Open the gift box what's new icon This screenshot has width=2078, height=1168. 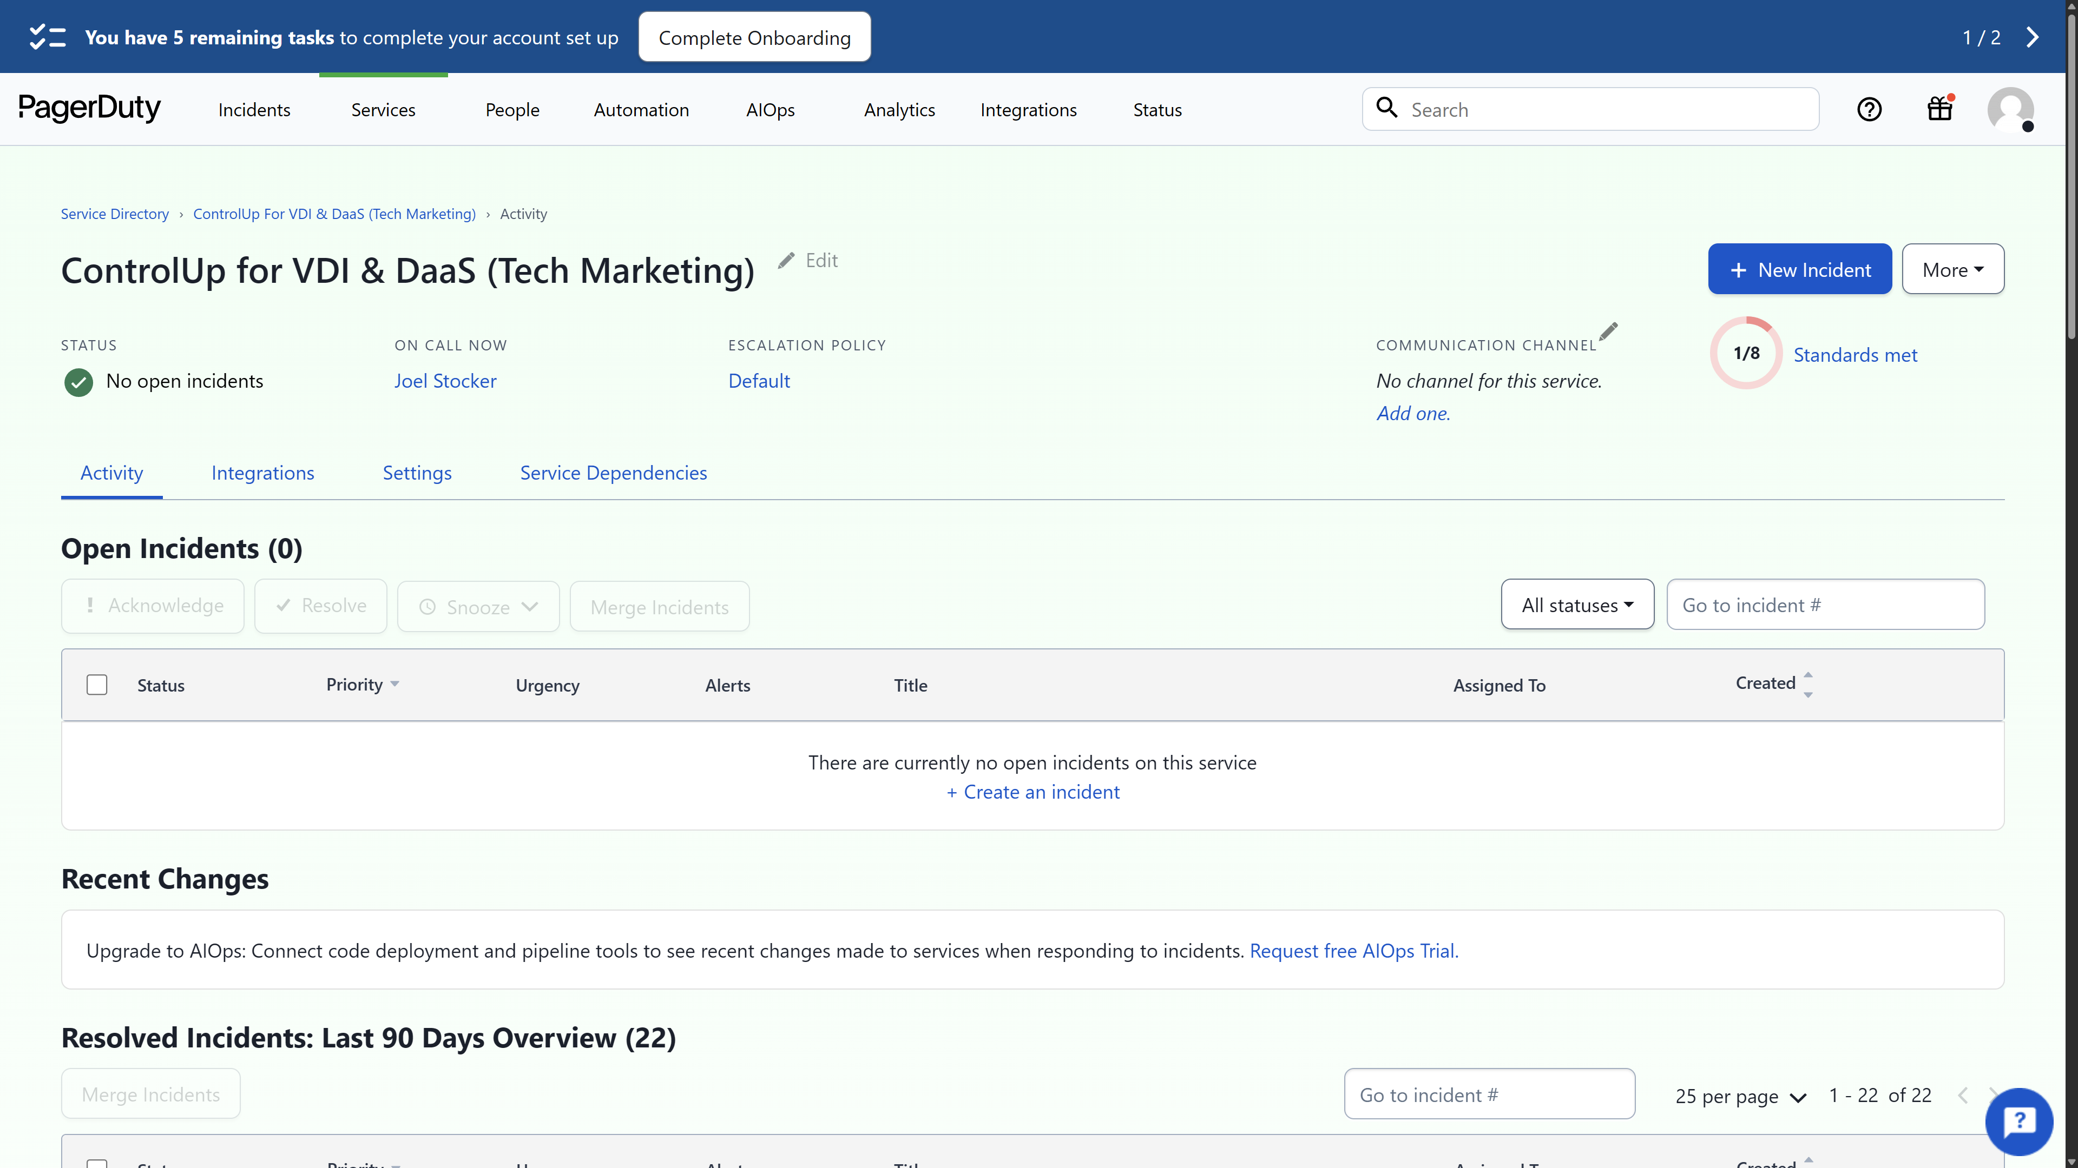click(1940, 108)
